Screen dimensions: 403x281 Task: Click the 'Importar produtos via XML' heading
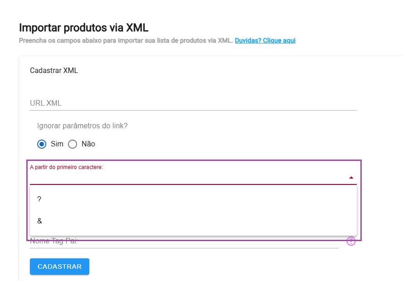tap(84, 28)
